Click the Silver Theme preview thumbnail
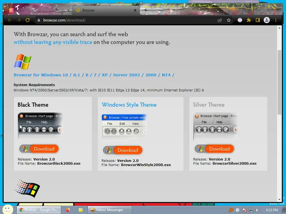 tap(215, 126)
